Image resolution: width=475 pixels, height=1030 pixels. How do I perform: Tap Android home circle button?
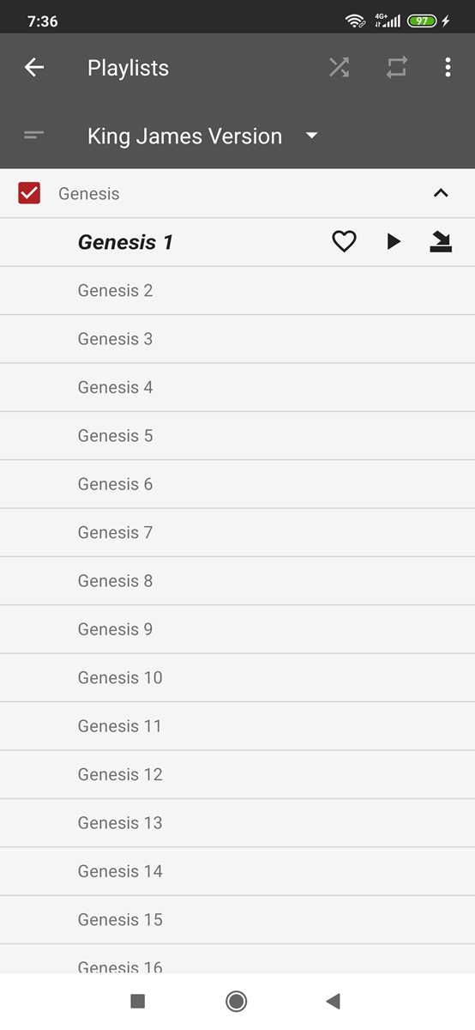click(237, 1001)
